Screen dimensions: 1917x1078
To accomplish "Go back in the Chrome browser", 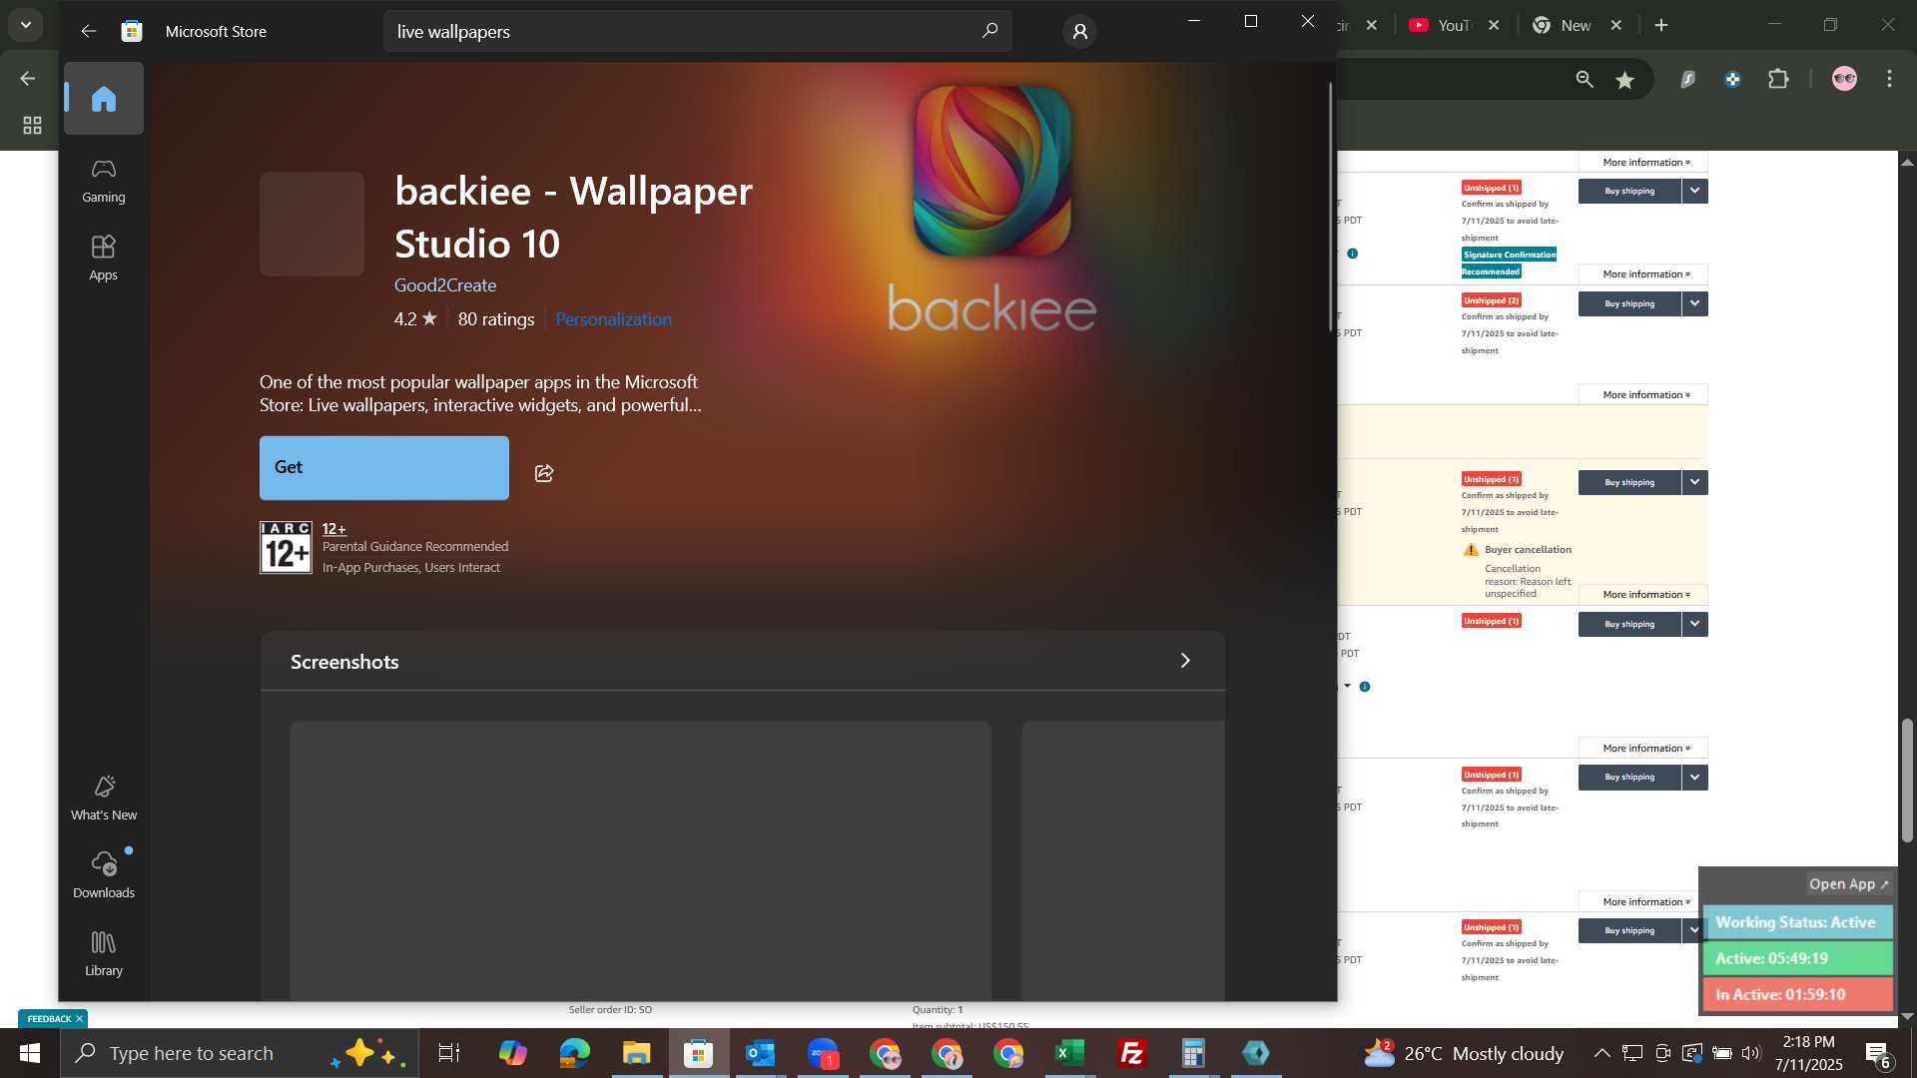I will pos(28,79).
